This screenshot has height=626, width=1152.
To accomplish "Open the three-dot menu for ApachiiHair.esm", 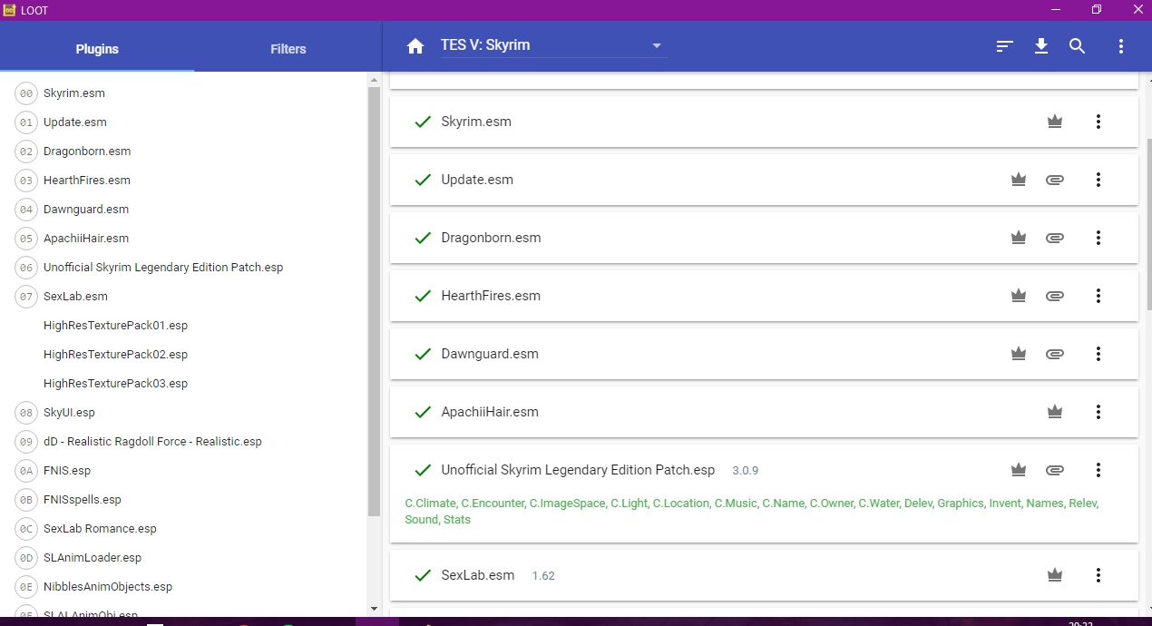I will 1098,412.
